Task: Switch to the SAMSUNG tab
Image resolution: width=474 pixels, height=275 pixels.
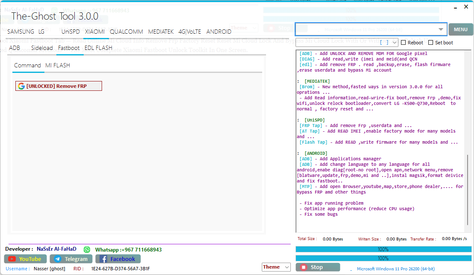Action: click(20, 32)
